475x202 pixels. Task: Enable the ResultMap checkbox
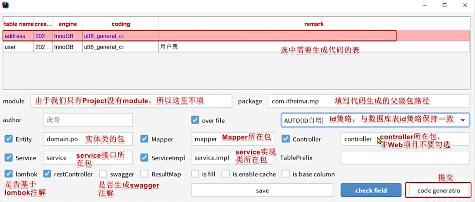pos(144,174)
